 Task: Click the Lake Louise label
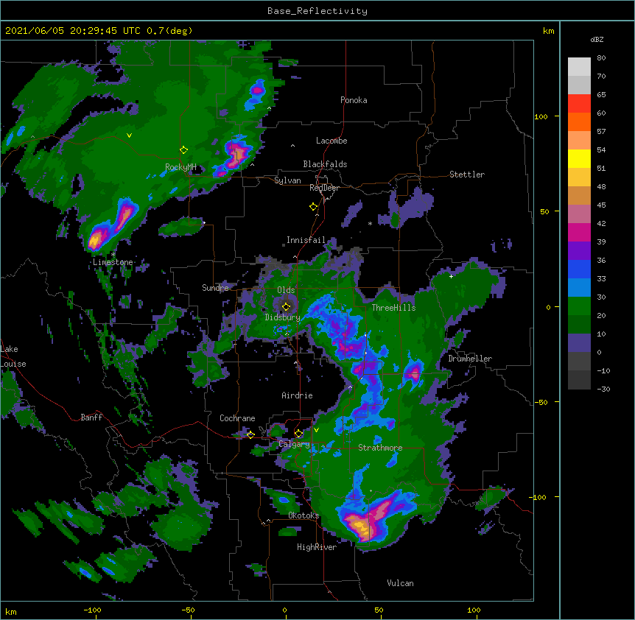[13, 356]
